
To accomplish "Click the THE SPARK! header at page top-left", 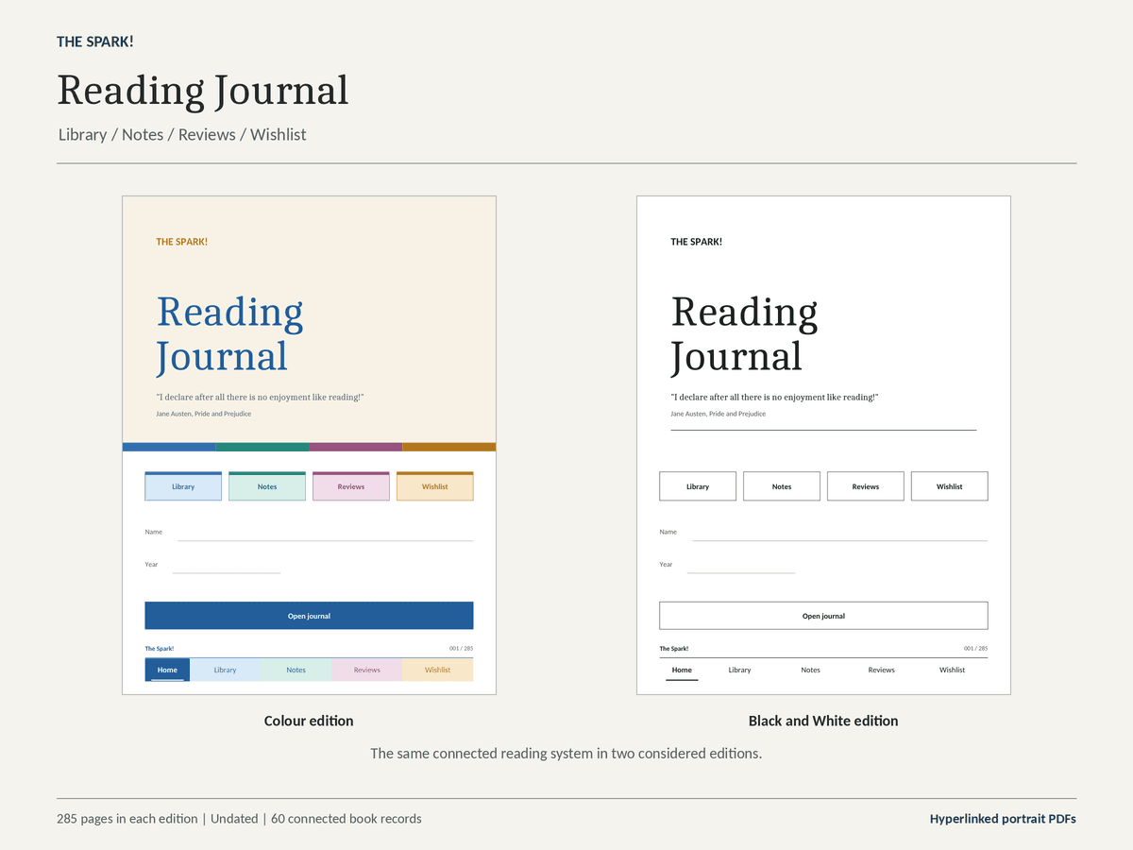I will 95,42.
